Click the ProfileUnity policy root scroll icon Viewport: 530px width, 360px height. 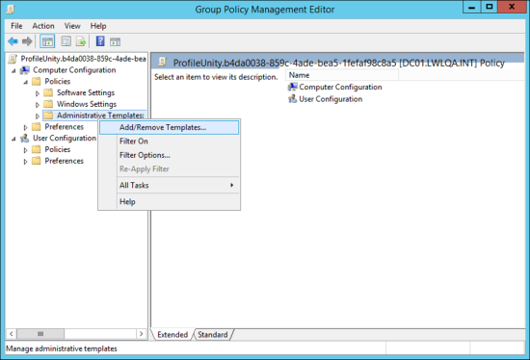tap(13, 59)
